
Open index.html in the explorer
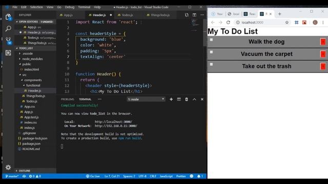(x=31, y=70)
